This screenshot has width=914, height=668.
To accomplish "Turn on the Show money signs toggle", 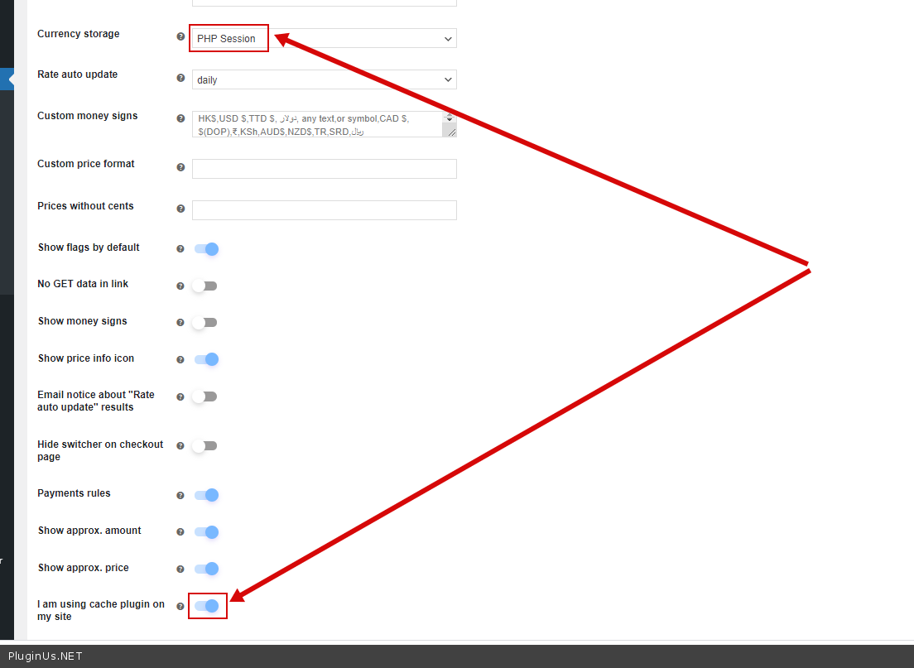I will [x=204, y=323].
